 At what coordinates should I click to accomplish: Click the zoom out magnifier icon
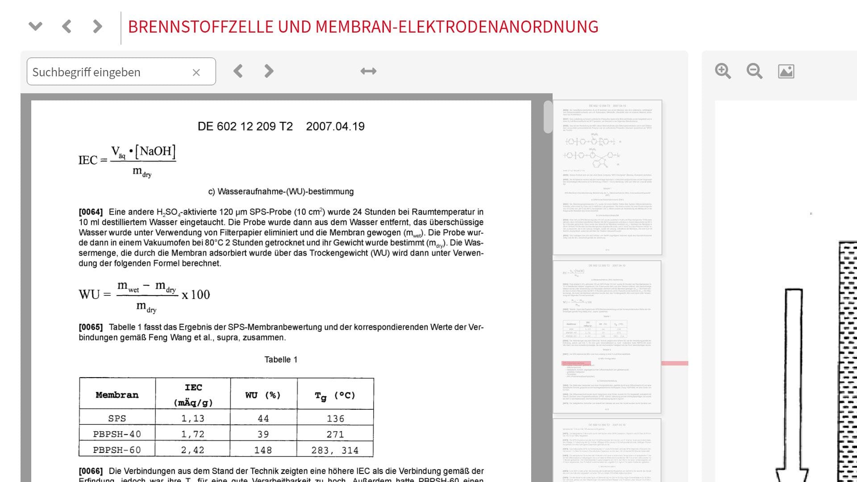pos(754,71)
